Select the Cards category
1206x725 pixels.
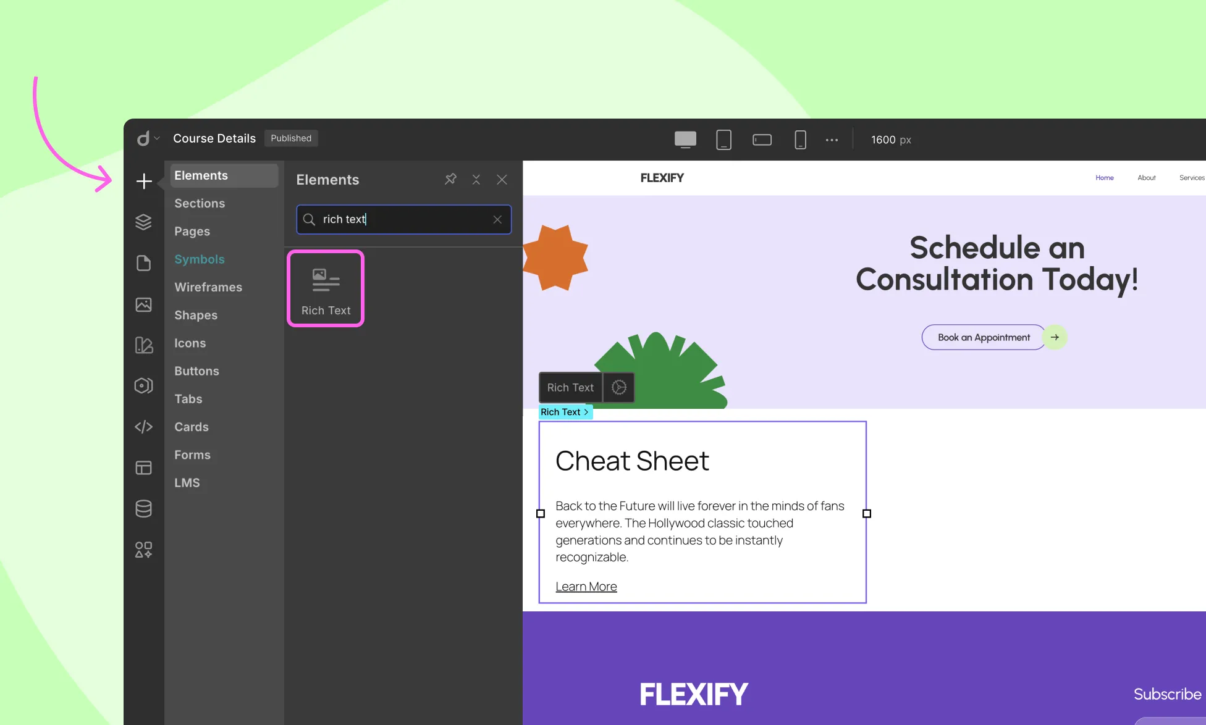[x=192, y=427]
